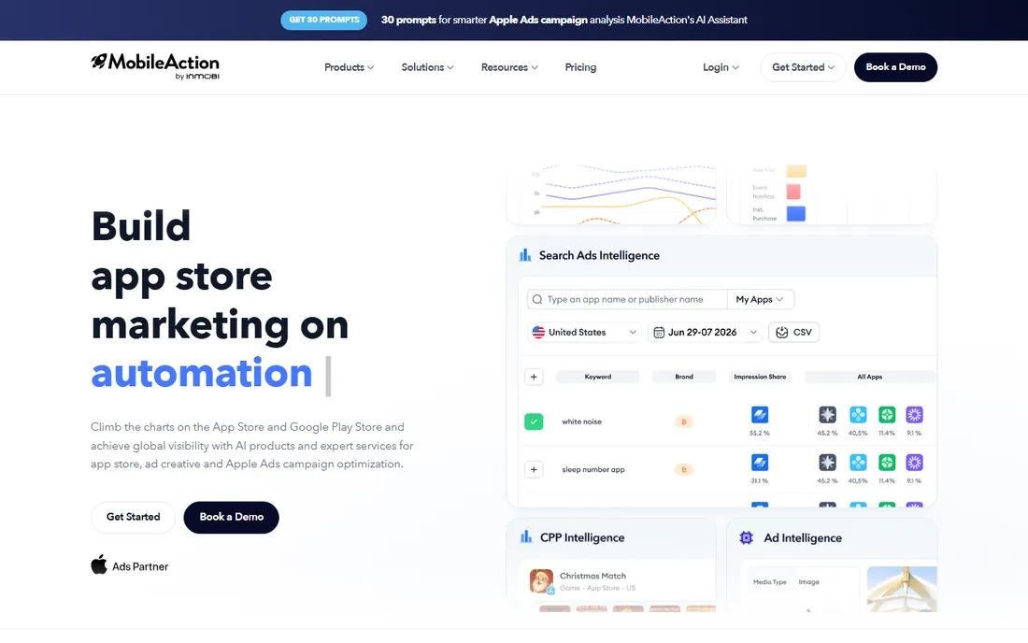In the white noise row, click the 9.1% purple app icon

(x=915, y=414)
